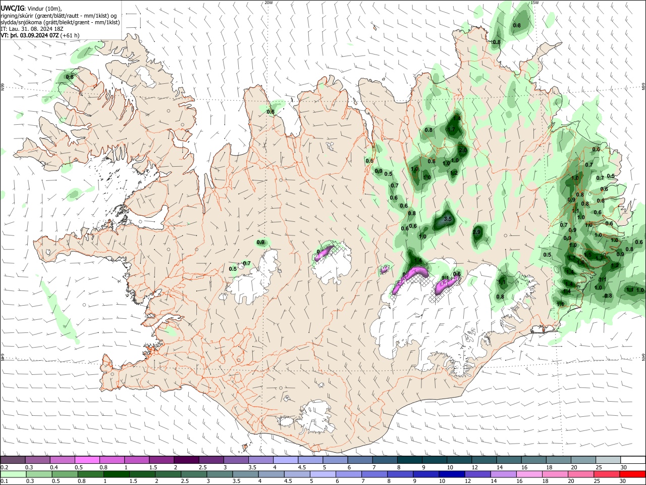This screenshot has height=485, width=646.
Task: Click the "VT: þri. 03.09.2024 07Z" valid time
Action: coord(30,35)
